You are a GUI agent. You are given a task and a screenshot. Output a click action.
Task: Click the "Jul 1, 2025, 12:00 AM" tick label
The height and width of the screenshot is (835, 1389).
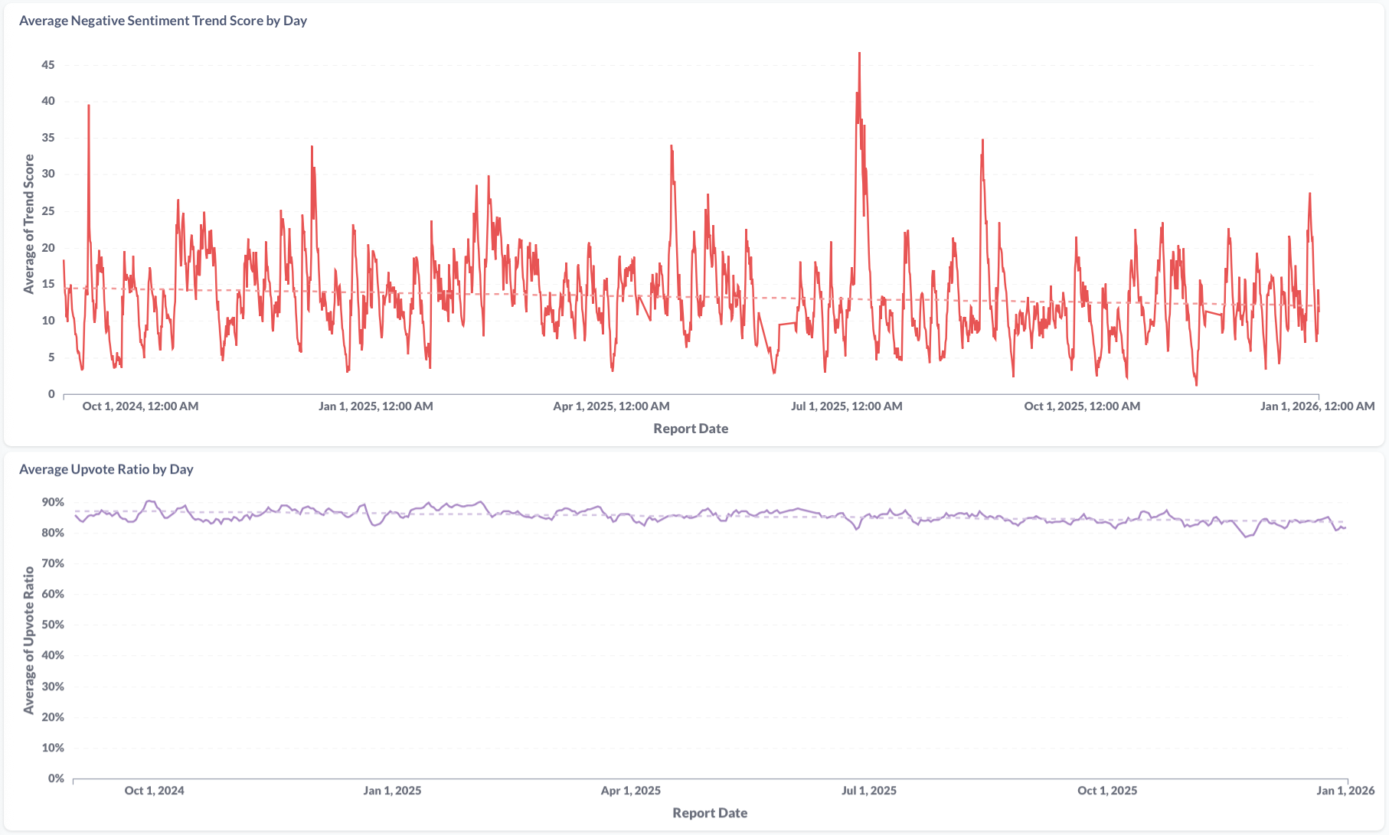coord(846,406)
